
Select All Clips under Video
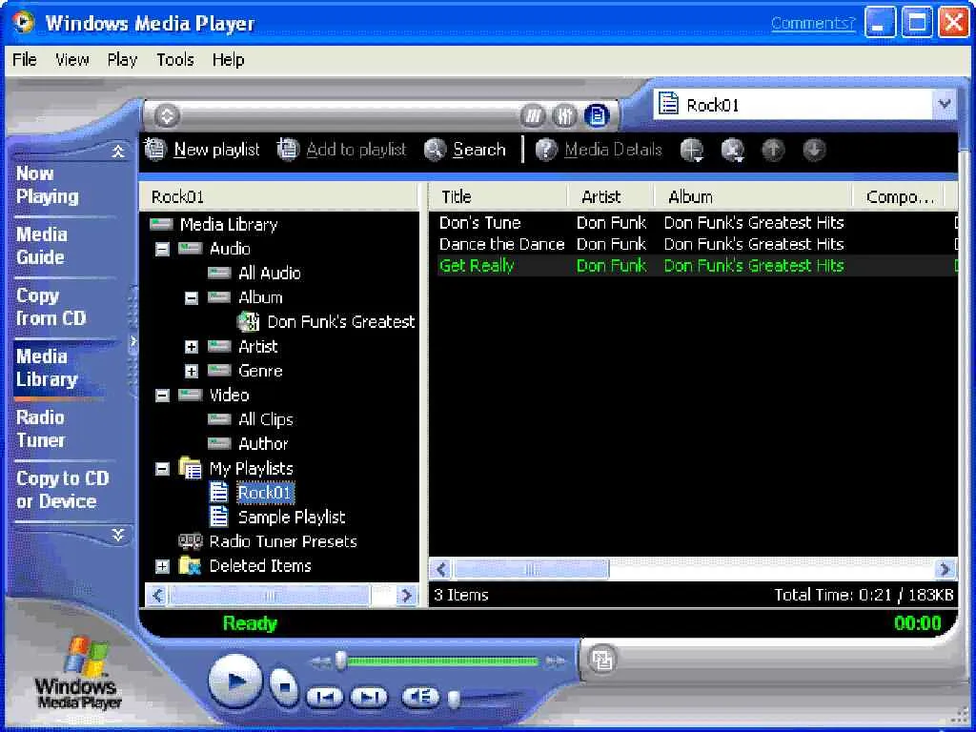[x=266, y=419]
